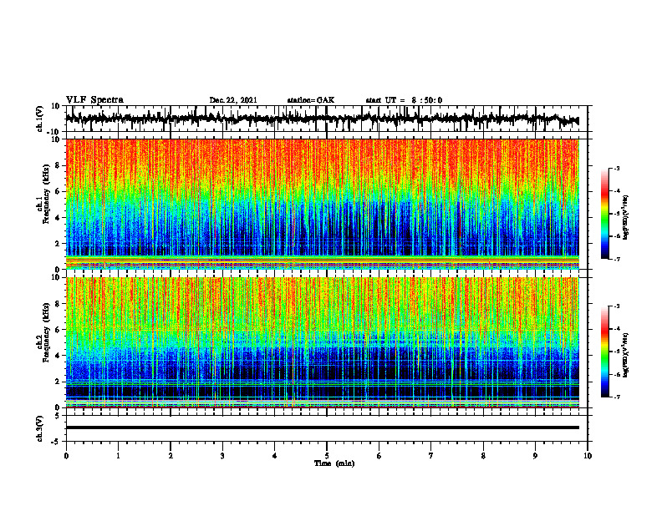Click the ch.1 voltage waveform trace
The image size is (662, 511).
[323, 119]
